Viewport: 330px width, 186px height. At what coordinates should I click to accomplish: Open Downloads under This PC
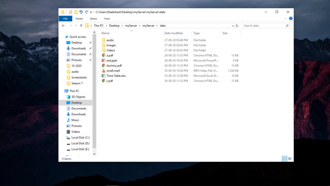pyautogui.click(x=78, y=114)
